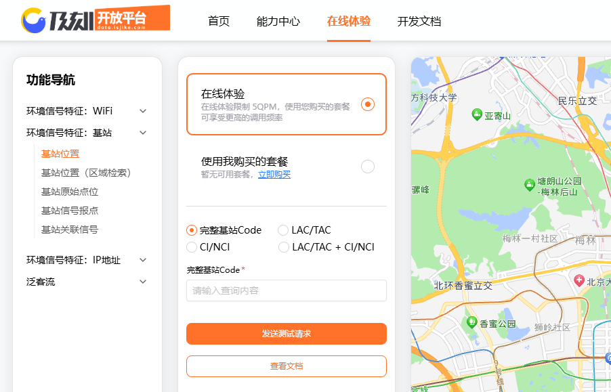Open 基站信号报点 in sidebar
The image size is (611, 392).
click(x=70, y=211)
